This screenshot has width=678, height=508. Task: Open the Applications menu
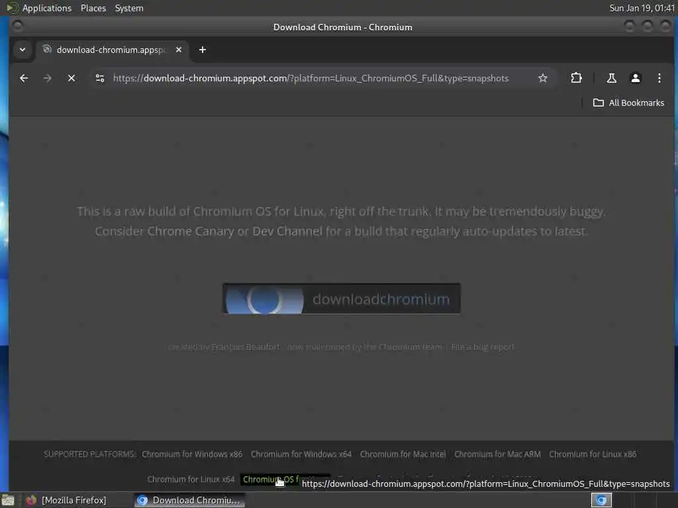[x=47, y=8]
